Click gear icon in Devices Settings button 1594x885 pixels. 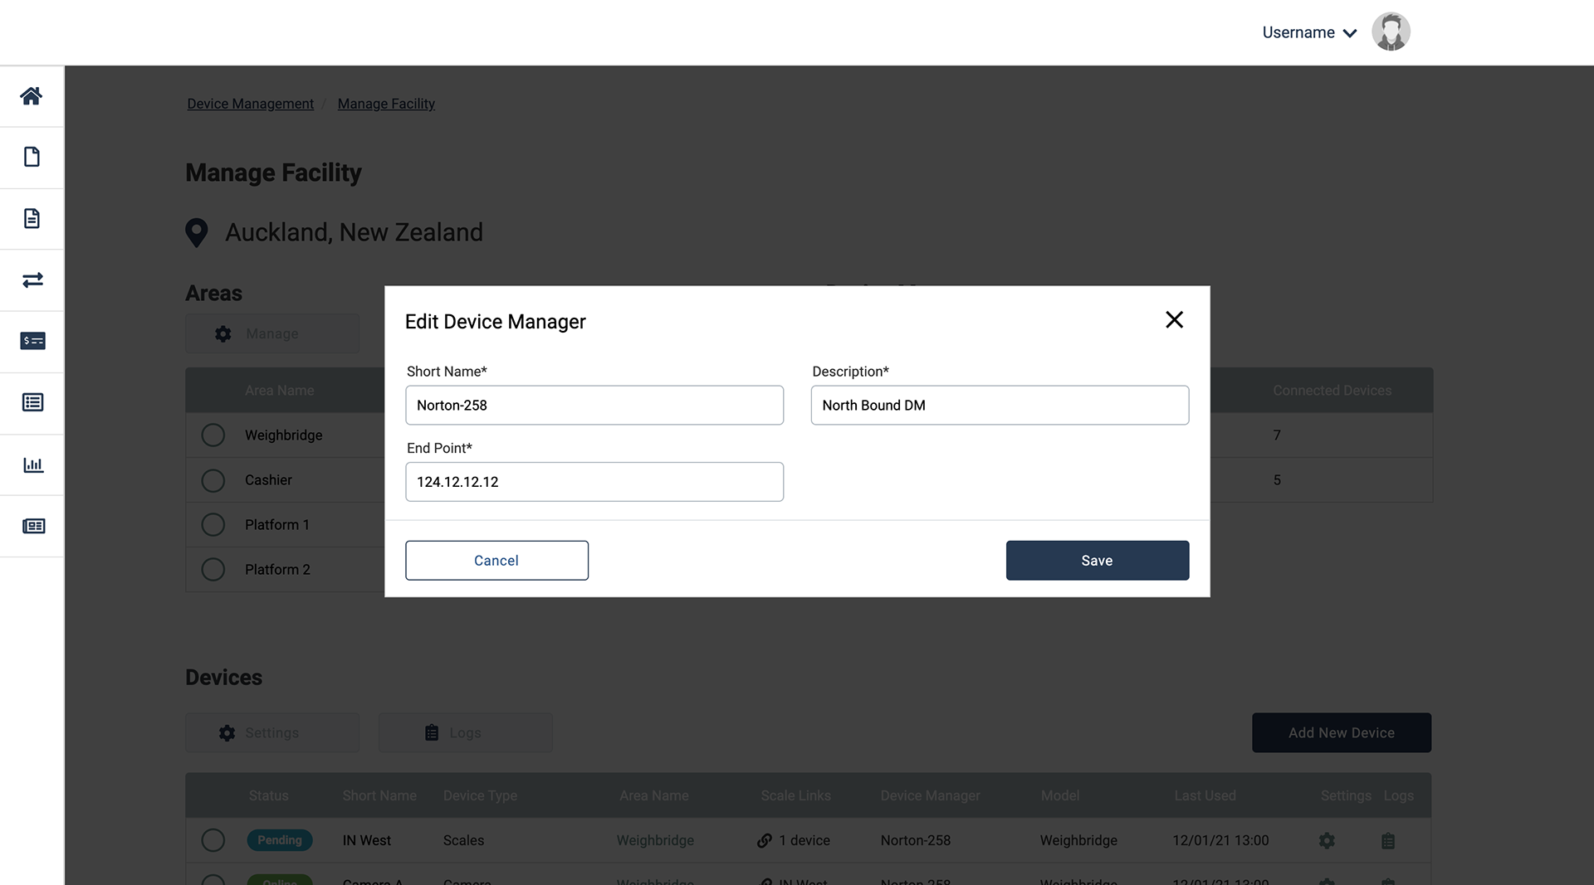[227, 733]
